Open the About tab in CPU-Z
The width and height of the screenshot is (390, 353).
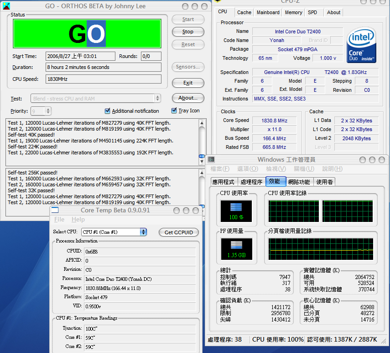(333, 12)
